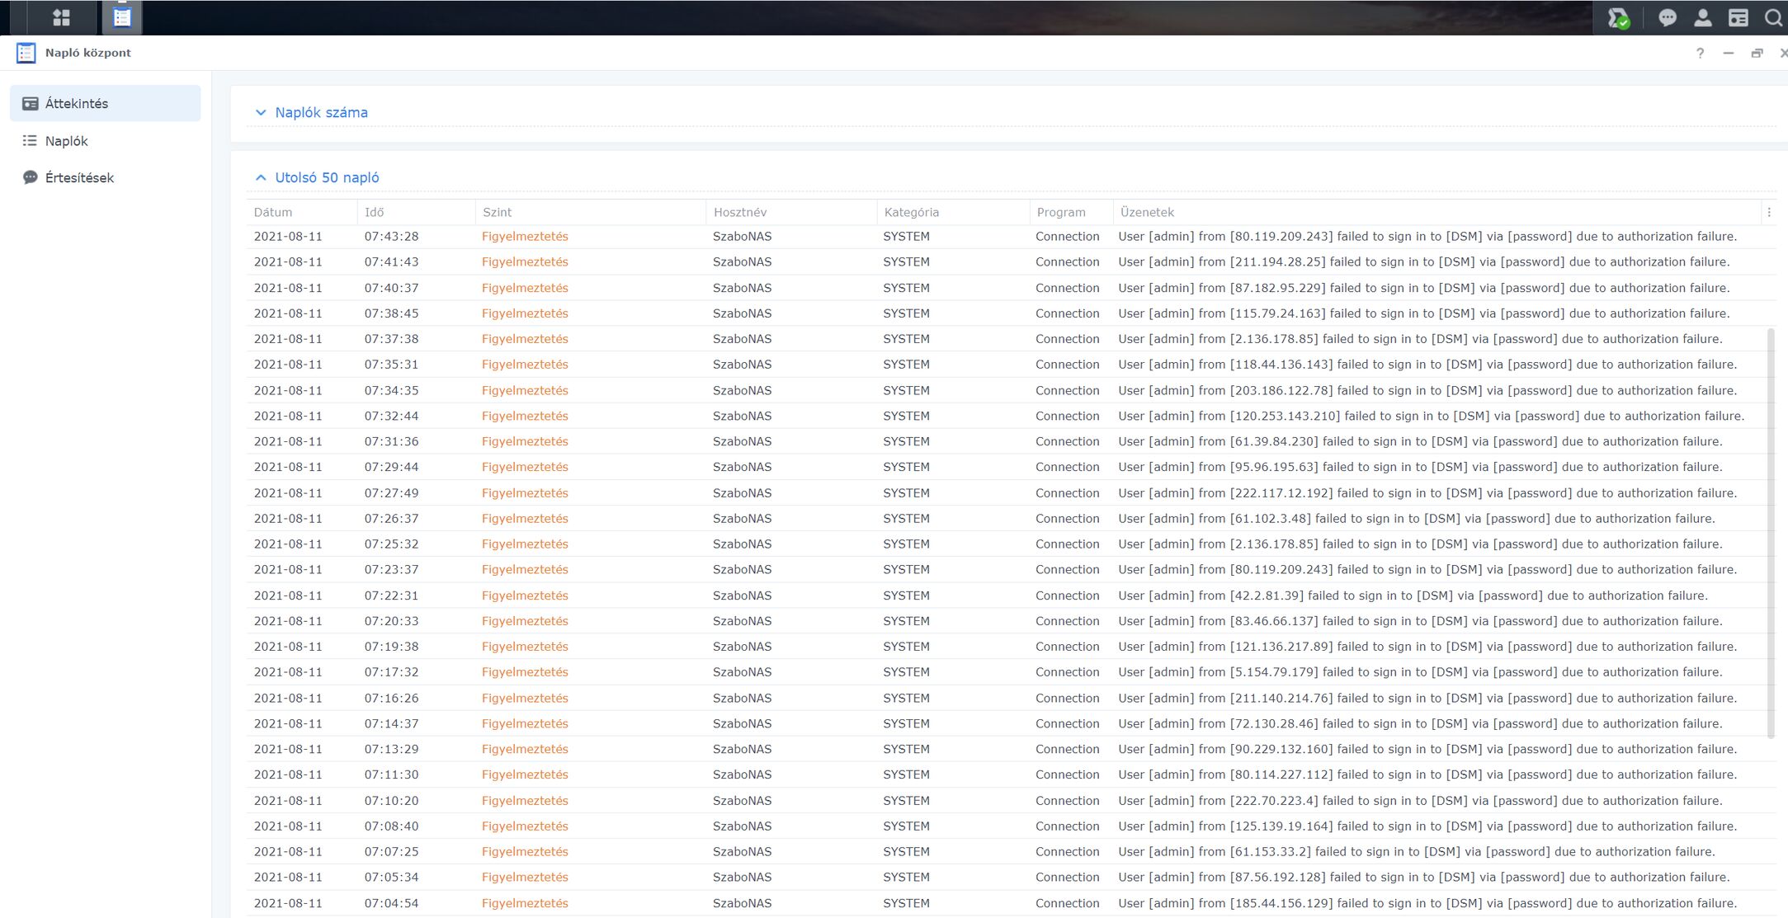Expand the Naplók száma section chevron
The image size is (1788, 918).
[x=261, y=112]
